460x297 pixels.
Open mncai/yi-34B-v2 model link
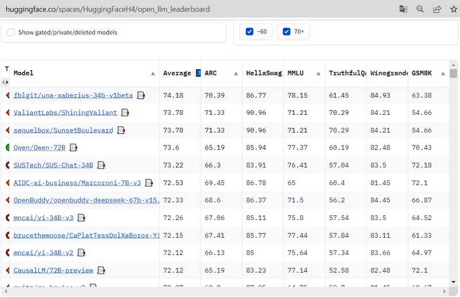click(44, 253)
